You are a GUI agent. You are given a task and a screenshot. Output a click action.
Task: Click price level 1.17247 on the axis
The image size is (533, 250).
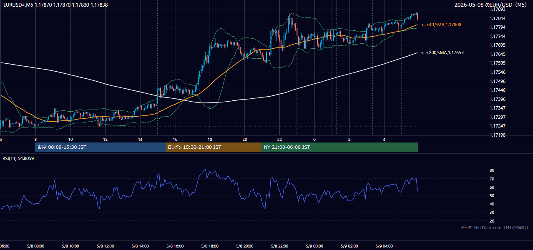498,126
